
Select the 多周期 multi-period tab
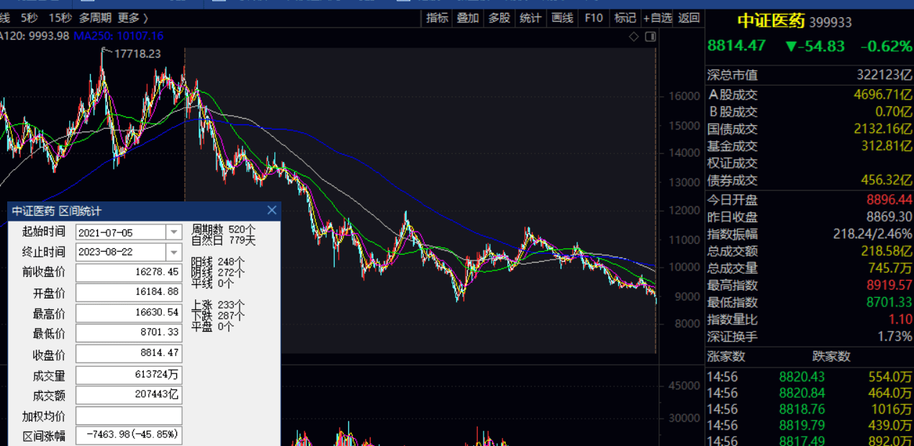(x=95, y=18)
